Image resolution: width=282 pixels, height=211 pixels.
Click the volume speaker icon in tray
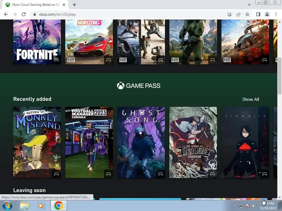click(254, 206)
